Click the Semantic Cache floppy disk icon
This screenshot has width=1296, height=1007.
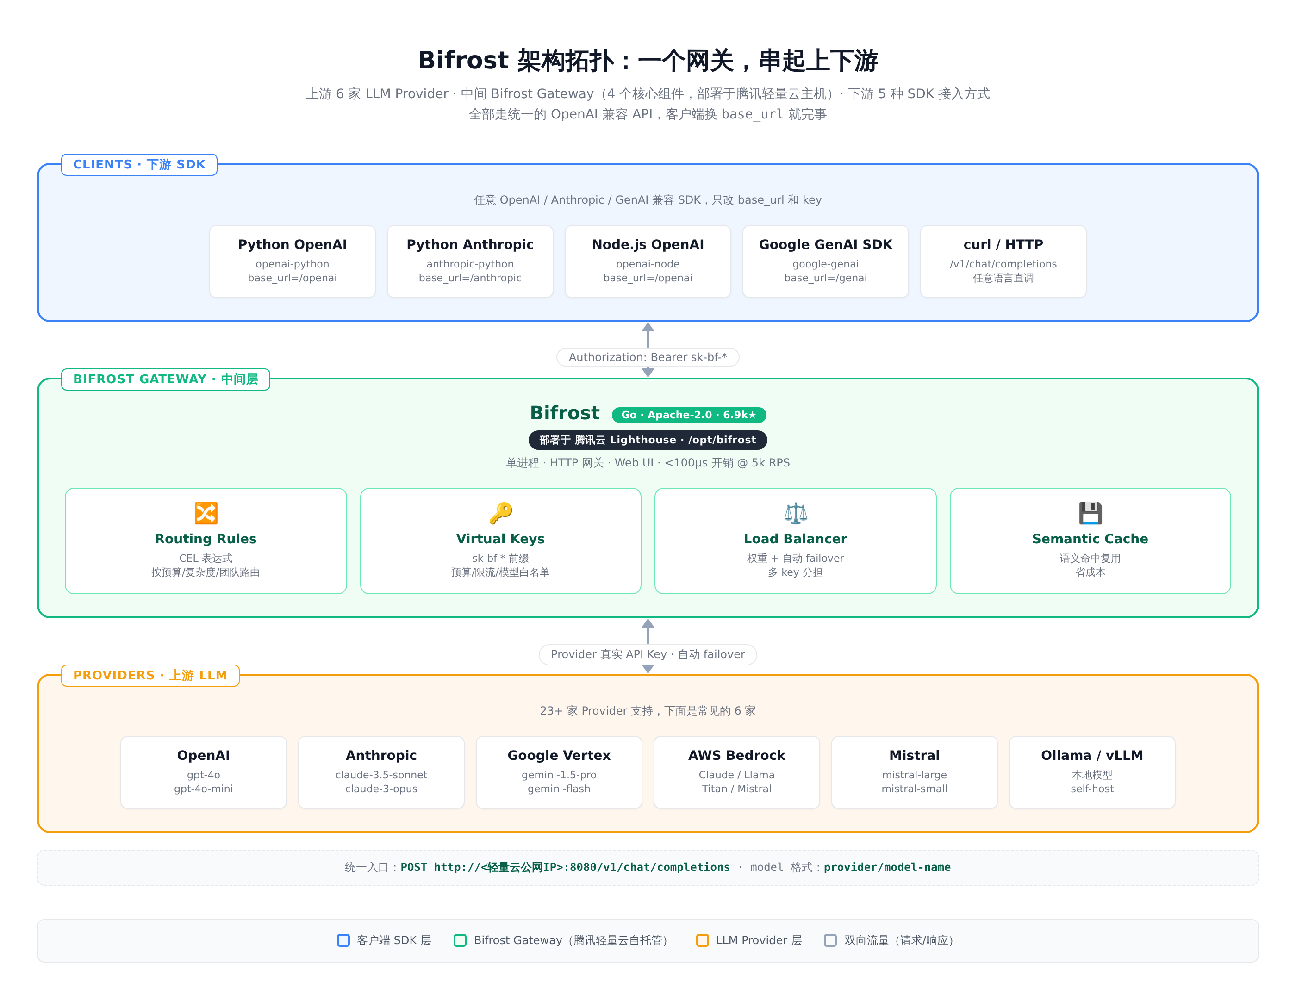pos(1090,513)
